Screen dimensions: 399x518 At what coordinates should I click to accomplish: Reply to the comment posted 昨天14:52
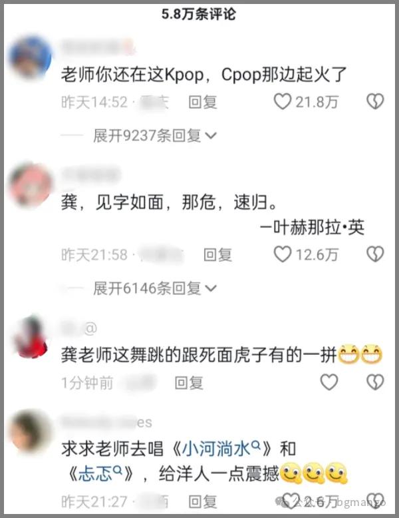tap(202, 102)
